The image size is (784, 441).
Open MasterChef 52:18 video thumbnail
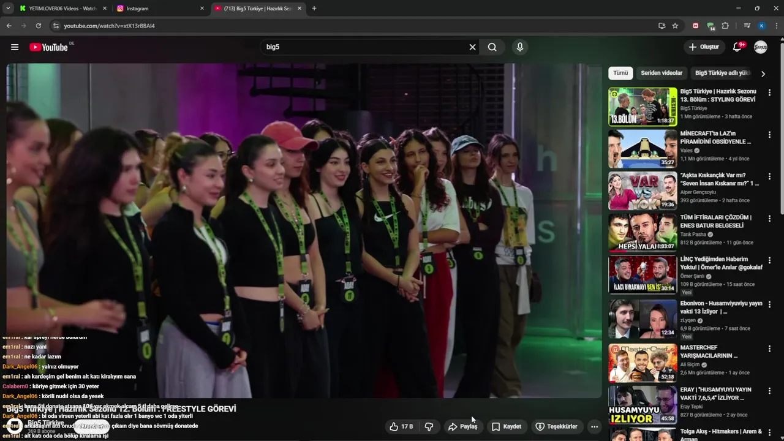(x=643, y=363)
